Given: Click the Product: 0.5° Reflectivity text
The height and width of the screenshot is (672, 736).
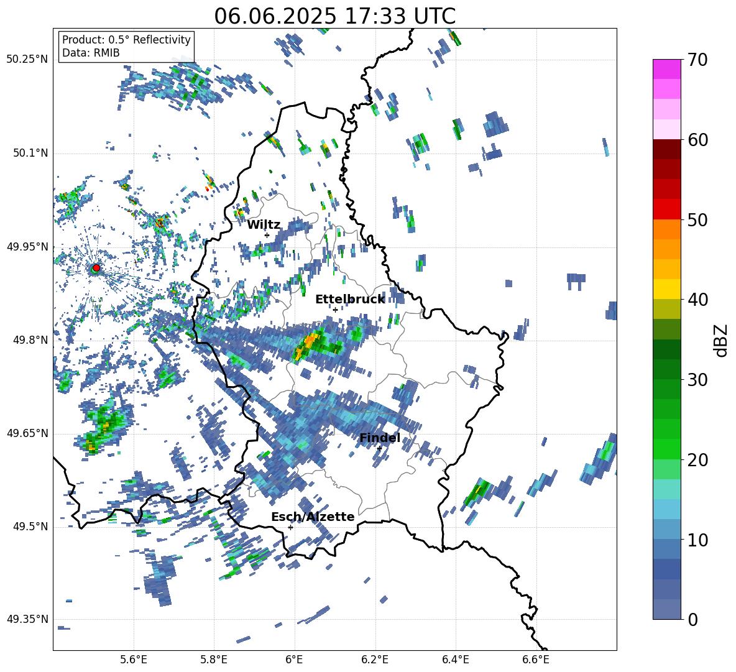Looking at the screenshot, I should point(126,40).
